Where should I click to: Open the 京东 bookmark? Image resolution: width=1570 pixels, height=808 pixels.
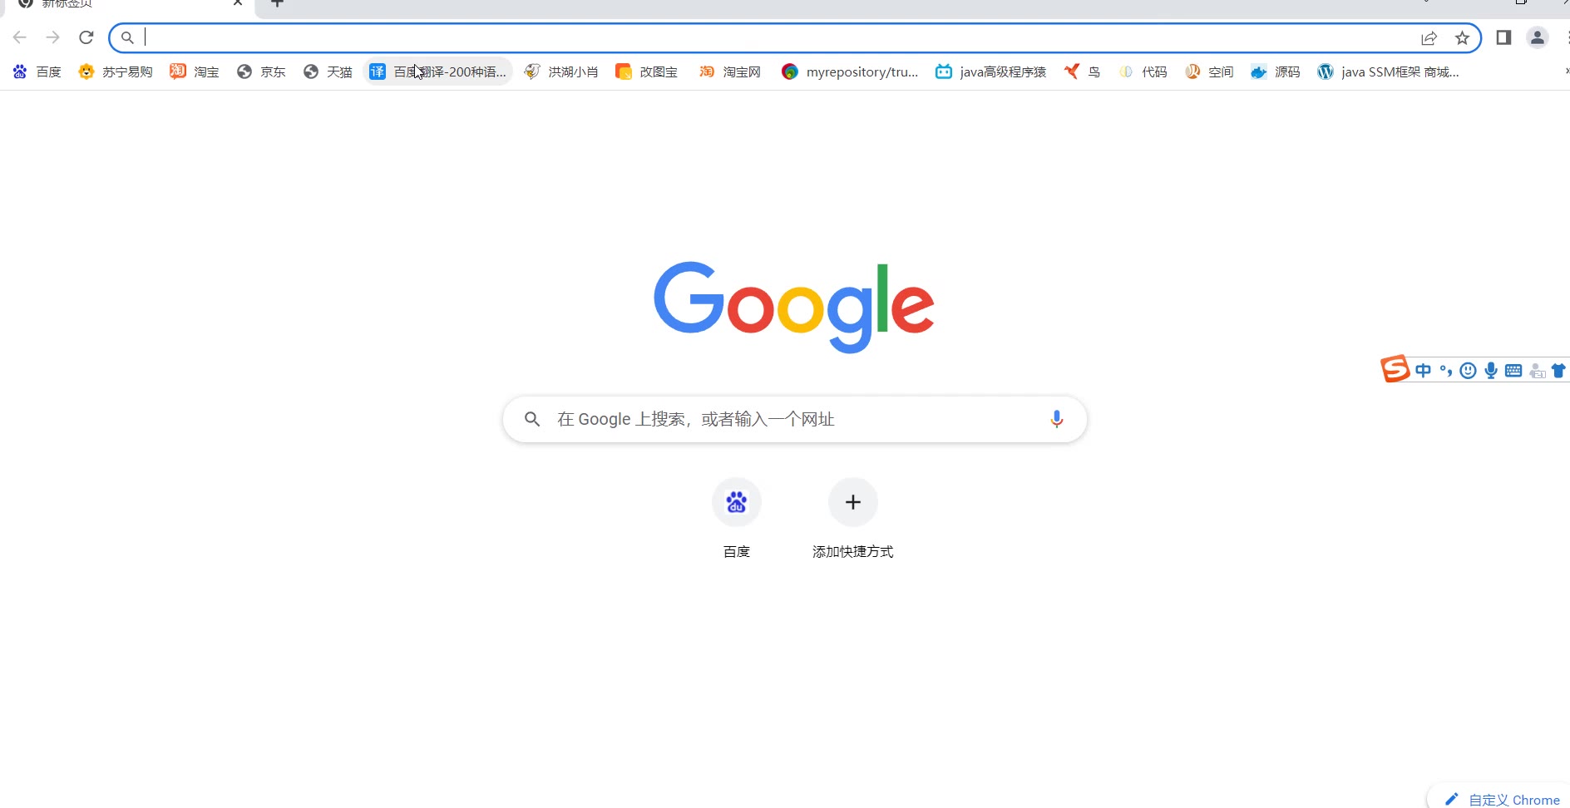point(261,72)
